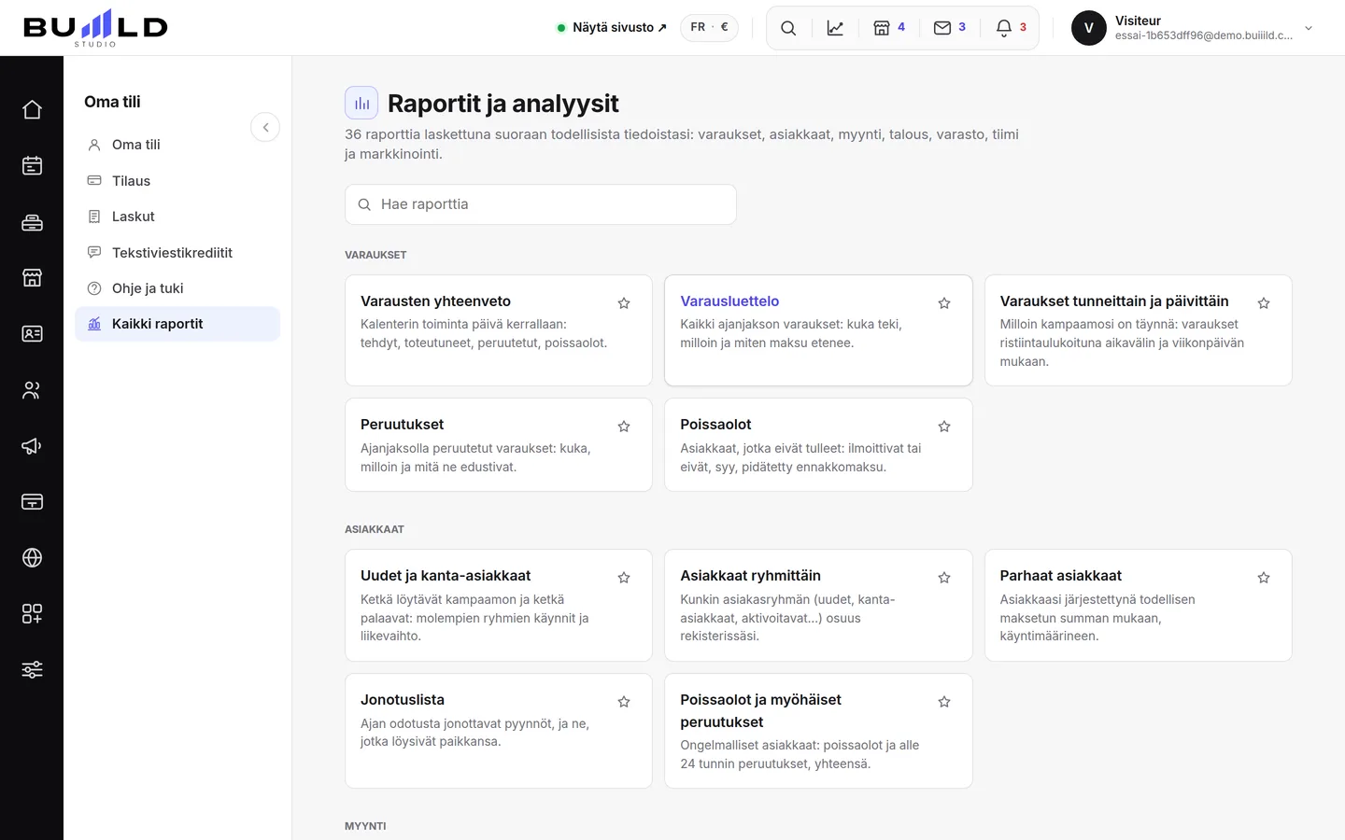
Task: Open the Varausluettelo report card
Action: (818, 330)
